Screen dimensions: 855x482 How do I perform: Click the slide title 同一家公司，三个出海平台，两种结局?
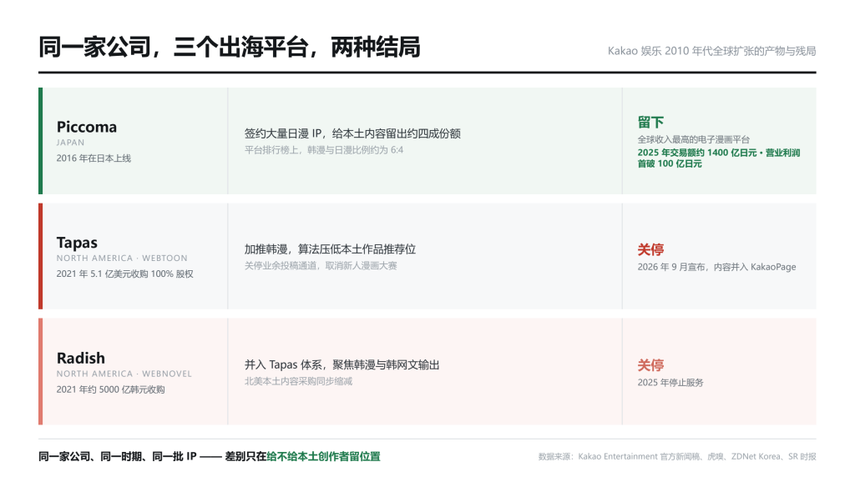(230, 48)
